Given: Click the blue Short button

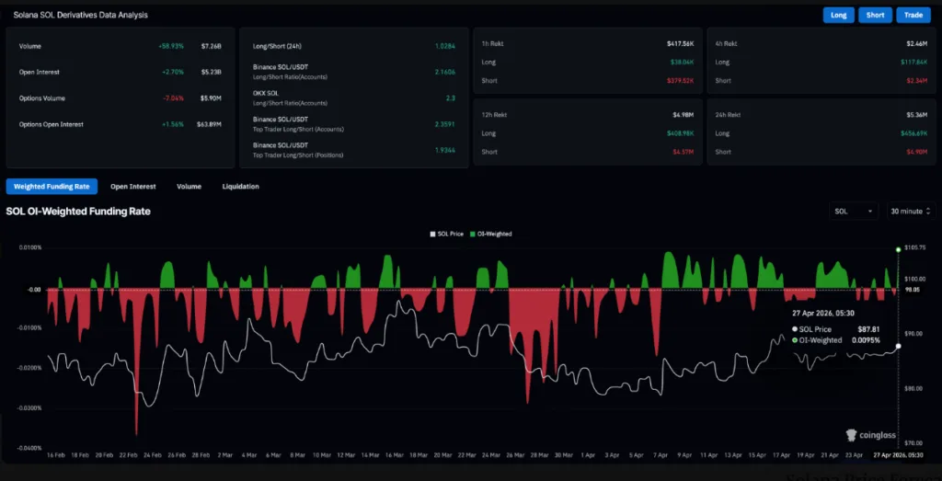Looking at the screenshot, I should (x=875, y=15).
